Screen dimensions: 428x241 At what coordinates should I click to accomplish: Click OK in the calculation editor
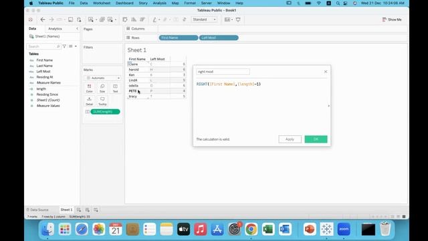(316, 139)
